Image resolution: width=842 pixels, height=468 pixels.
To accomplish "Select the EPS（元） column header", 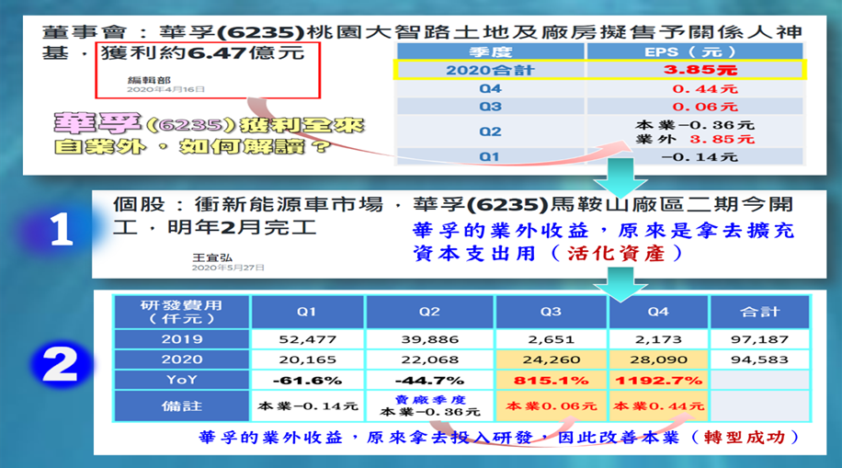I will click(693, 51).
